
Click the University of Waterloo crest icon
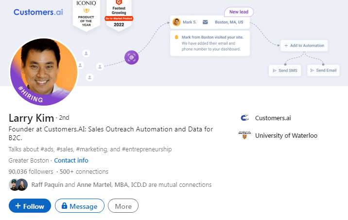(x=244, y=135)
